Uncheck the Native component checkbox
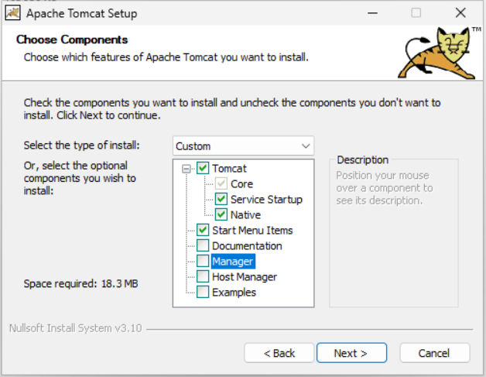Screen dimensions: 486x377 [221, 215]
